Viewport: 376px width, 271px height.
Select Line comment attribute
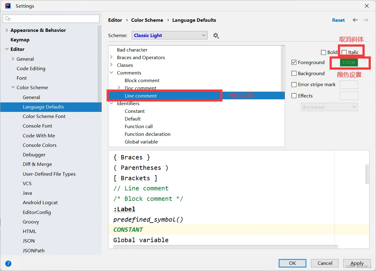[141, 96]
